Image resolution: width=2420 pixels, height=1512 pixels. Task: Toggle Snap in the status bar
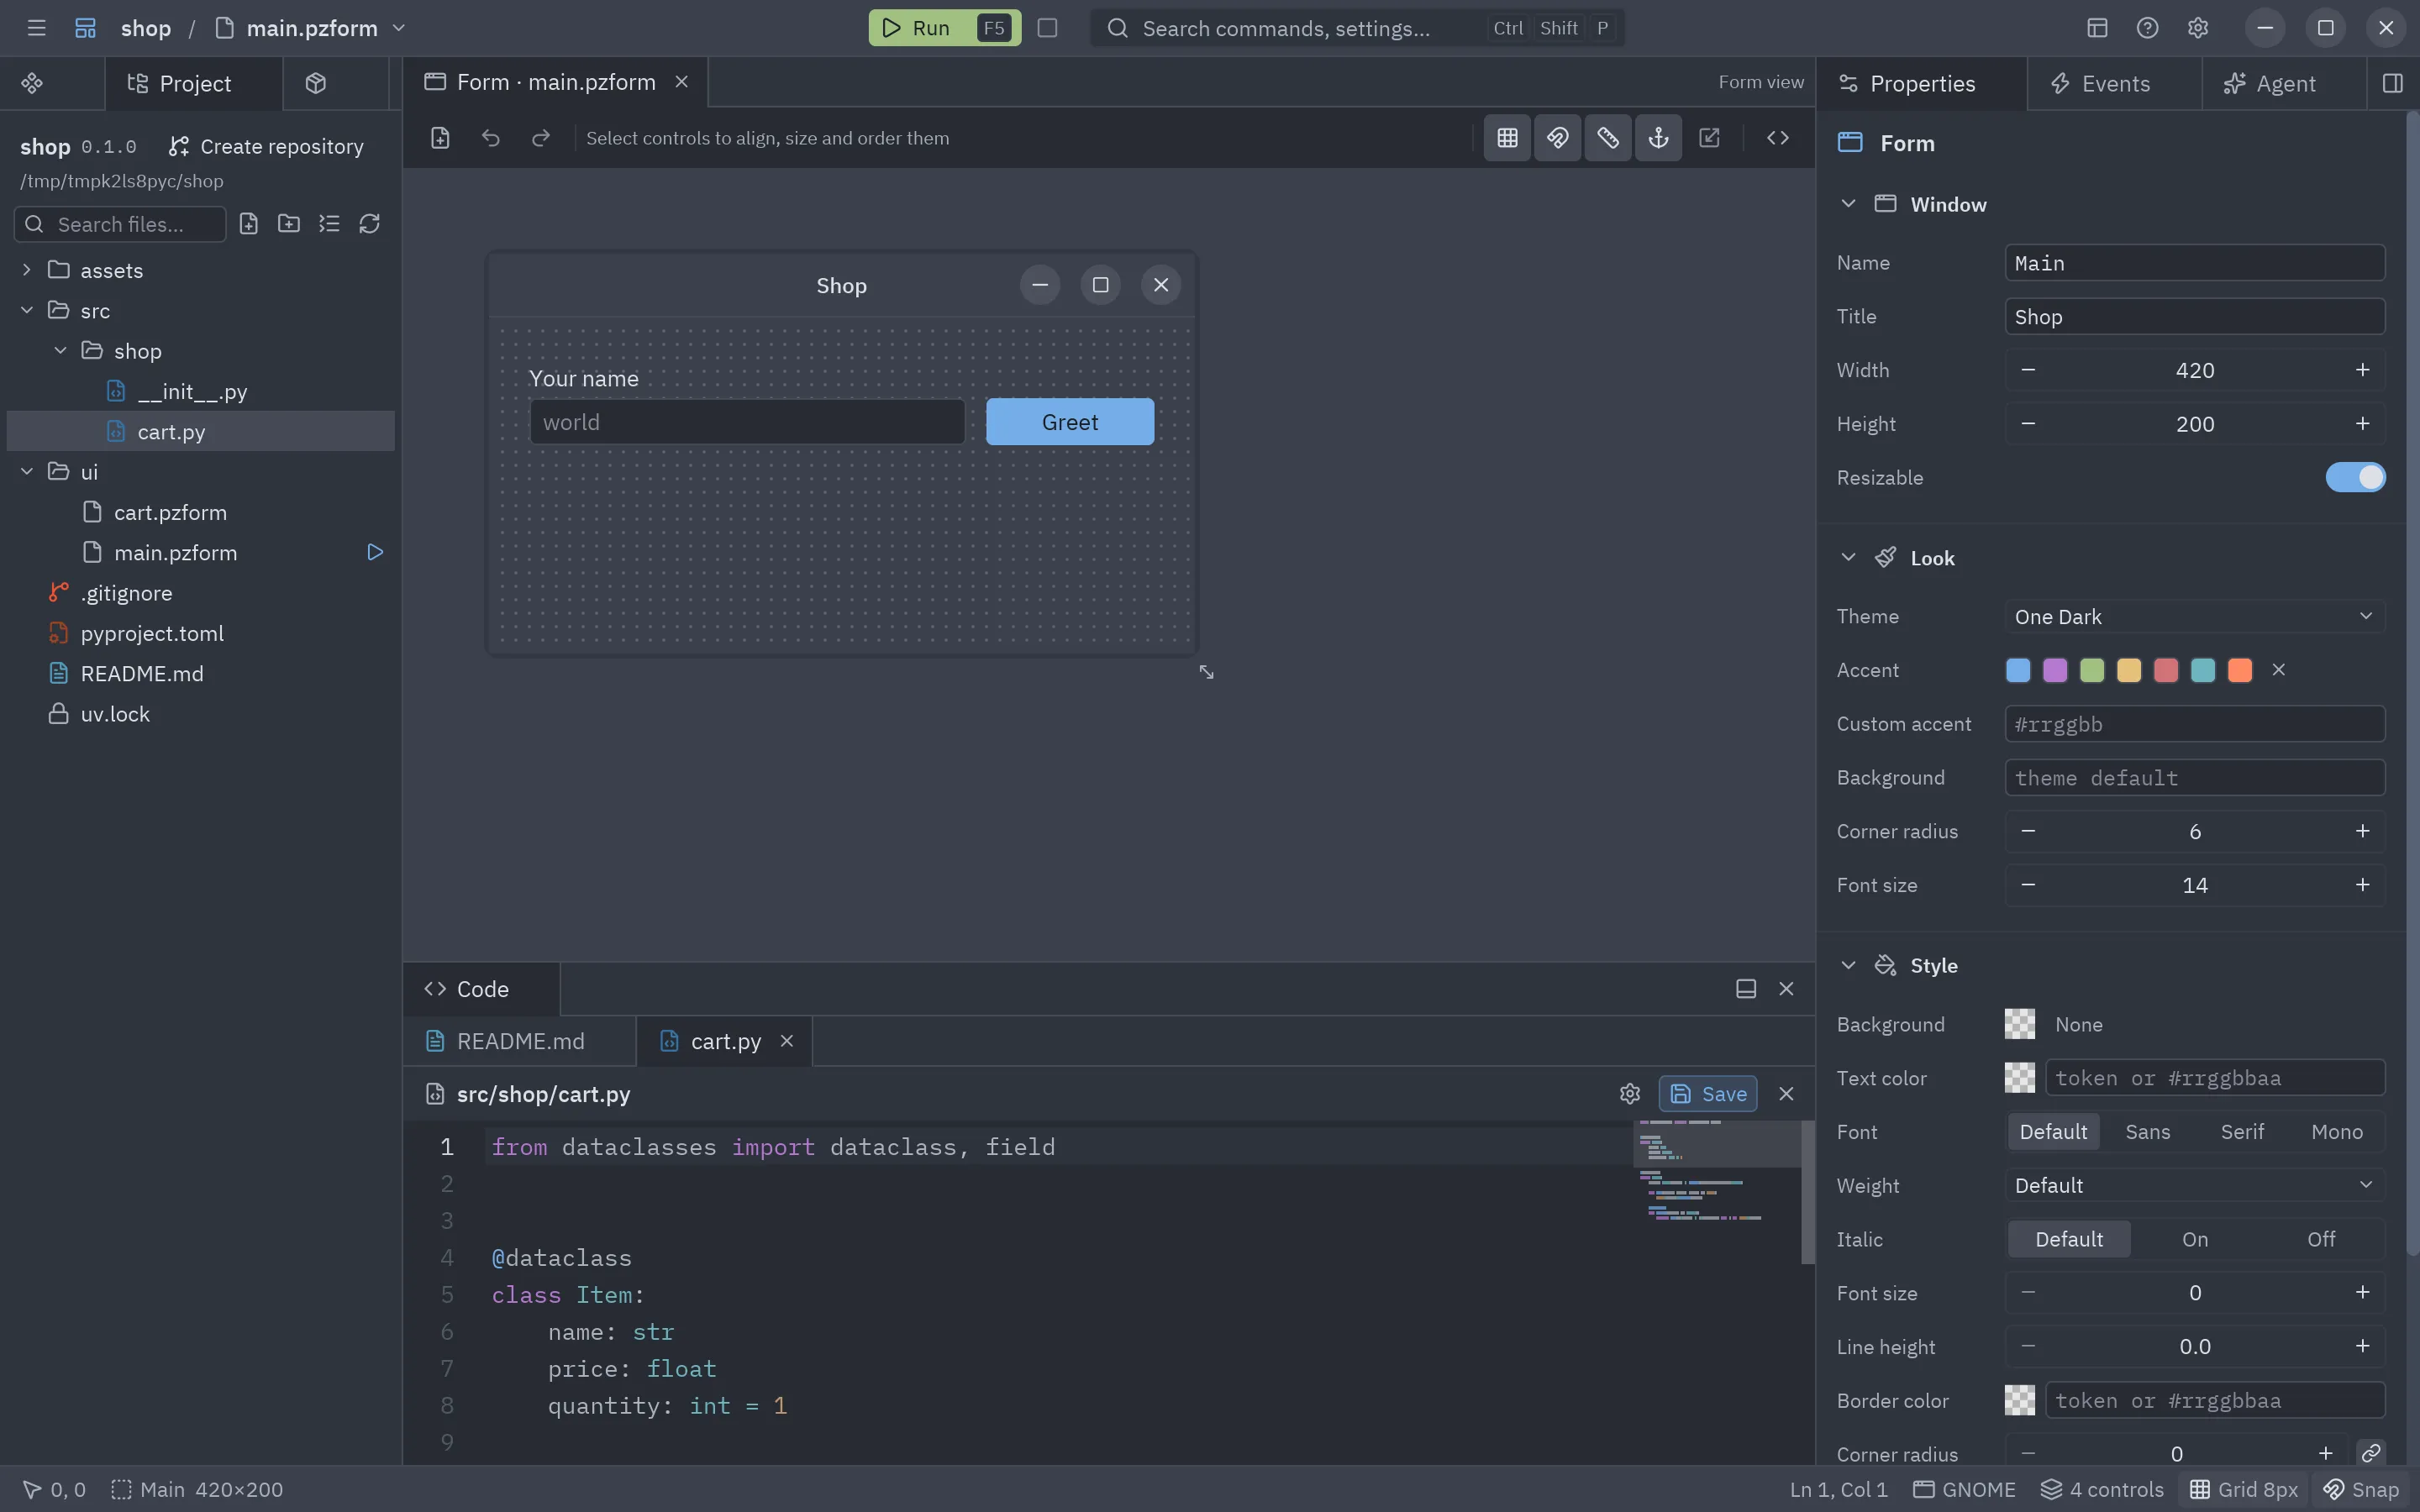point(2360,1489)
